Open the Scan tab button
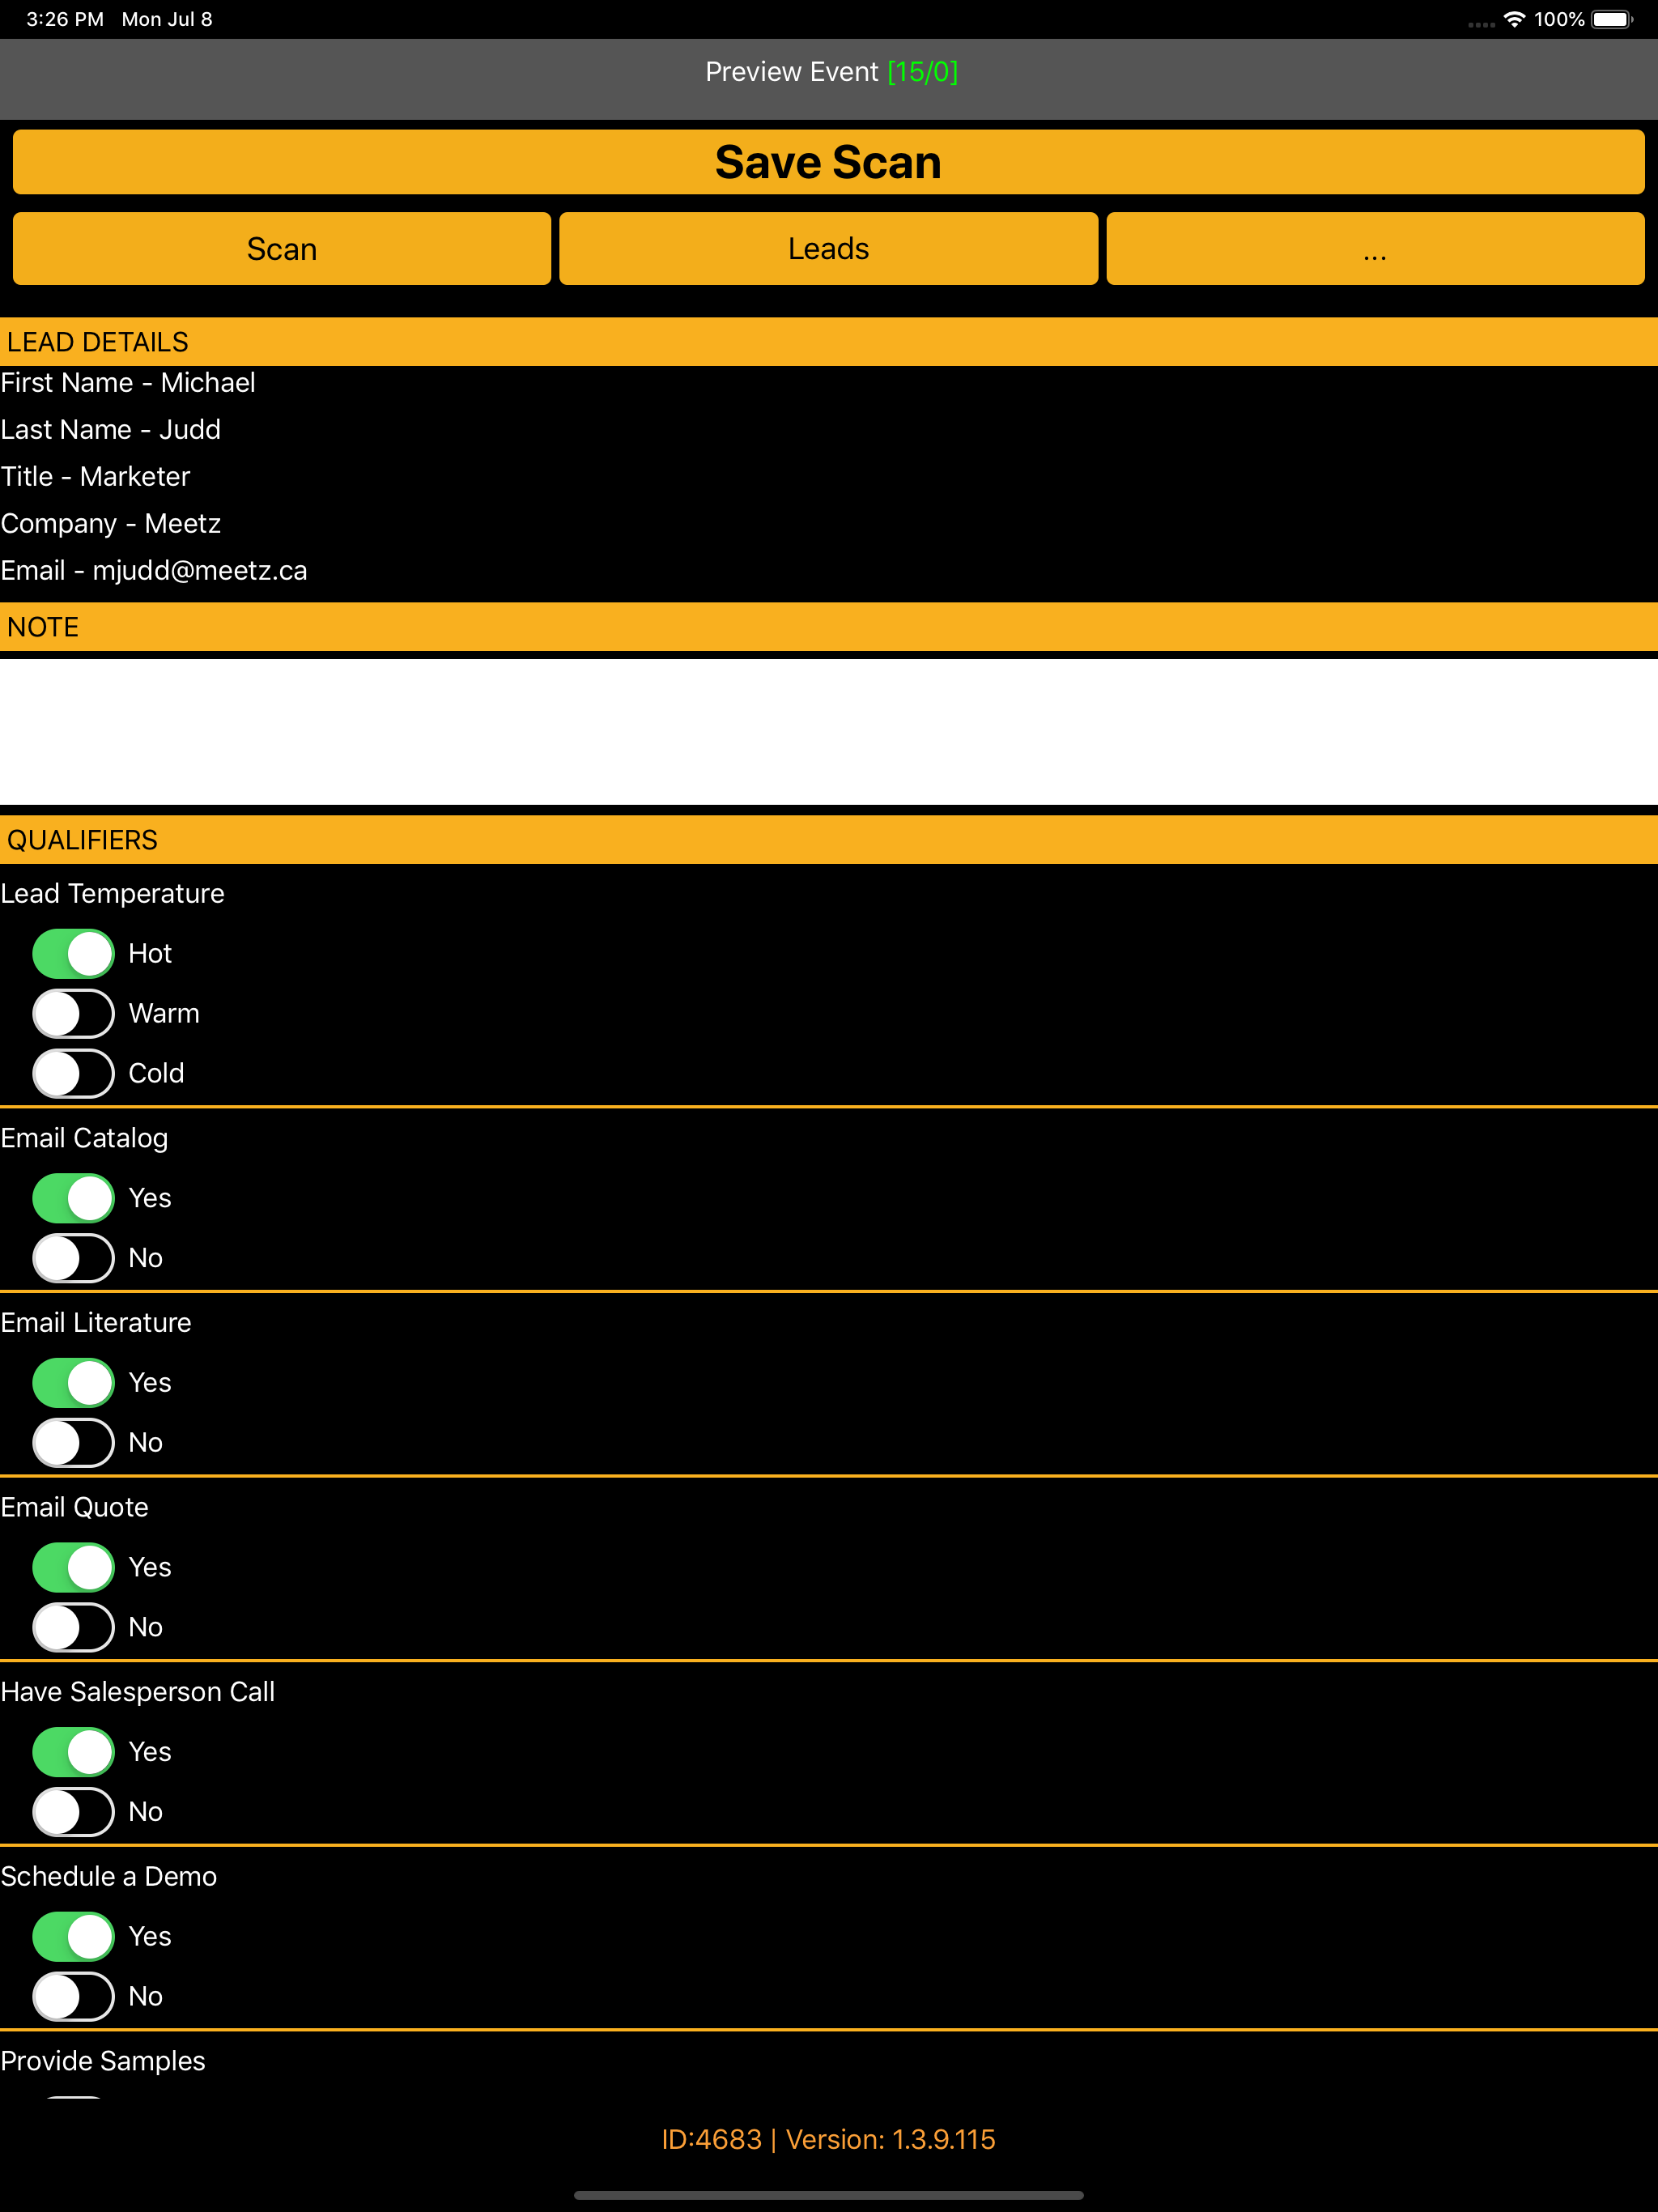Viewport: 1658px width, 2212px height. [282, 249]
